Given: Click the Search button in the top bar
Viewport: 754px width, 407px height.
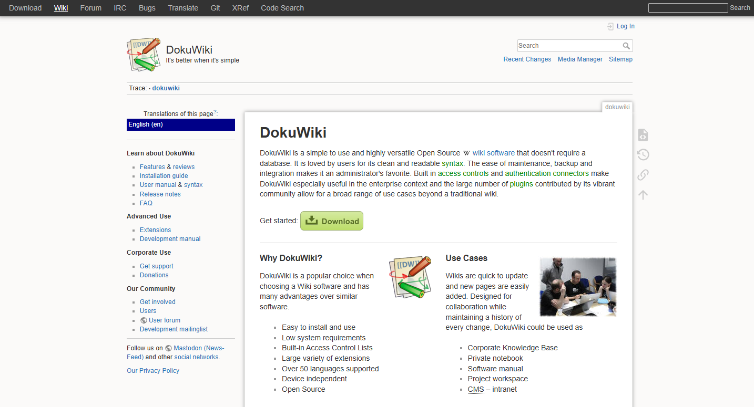Looking at the screenshot, I should click(x=740, y=8).
